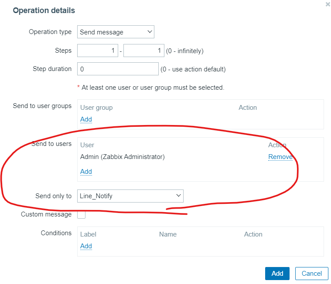Click the Send to users label

coord(51,144)
